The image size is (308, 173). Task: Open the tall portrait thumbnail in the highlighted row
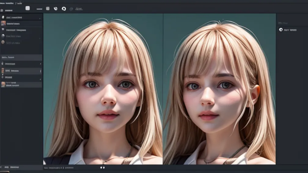tap(3, 70)
